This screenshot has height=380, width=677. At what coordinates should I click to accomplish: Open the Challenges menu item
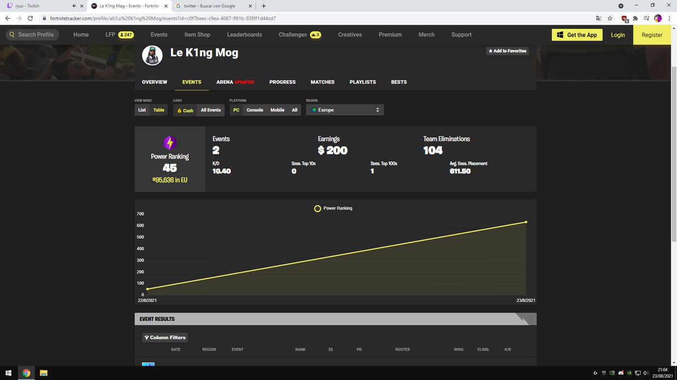tap(300, 34)
